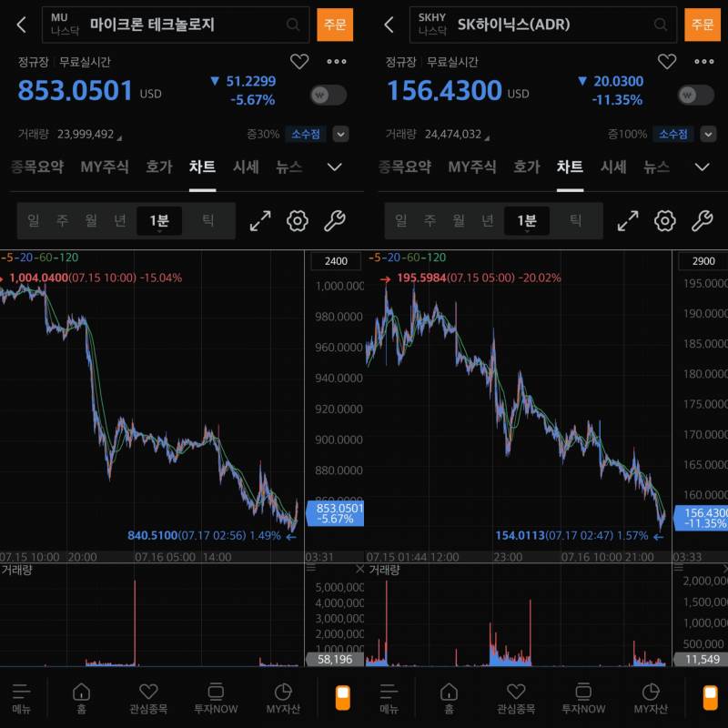Go back from the Micron (MU) stock screen

21,25
